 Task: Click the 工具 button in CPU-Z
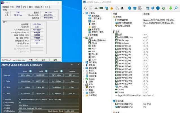[31, 60]
